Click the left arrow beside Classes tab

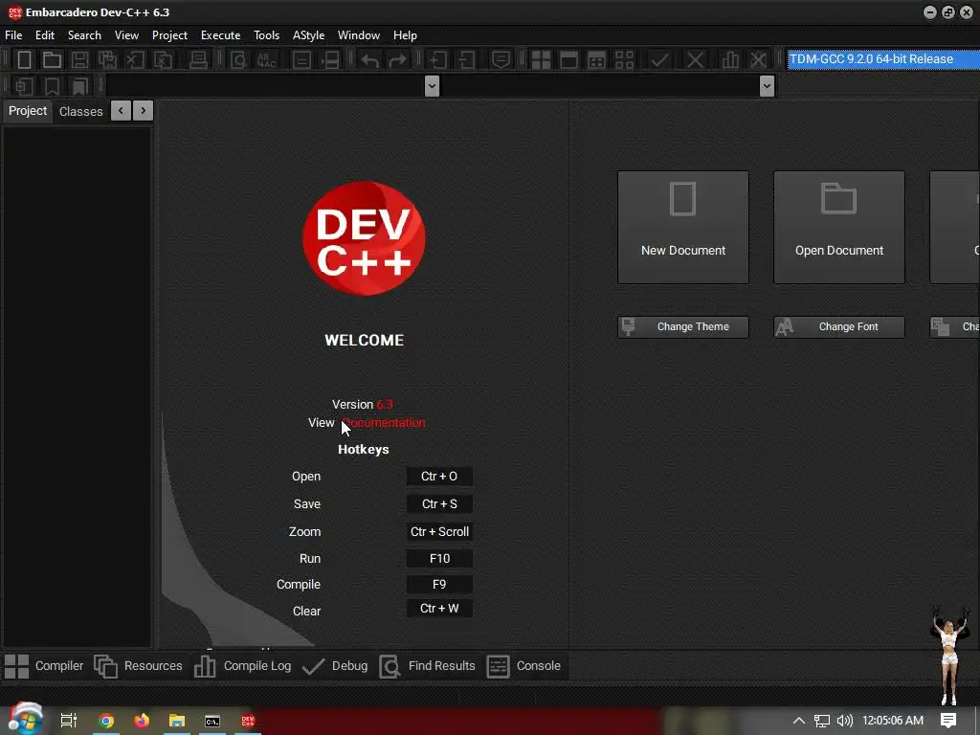[x=121, y=111]
